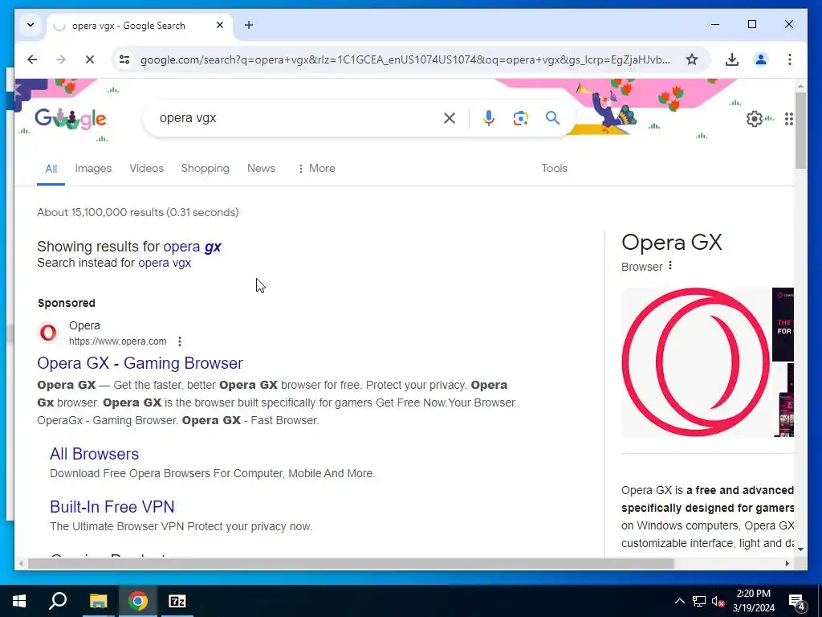The width and height of the screenshot is (822, 617).
Task: Open the knowledge panel Browser three-dot menu
Action: 670,266
